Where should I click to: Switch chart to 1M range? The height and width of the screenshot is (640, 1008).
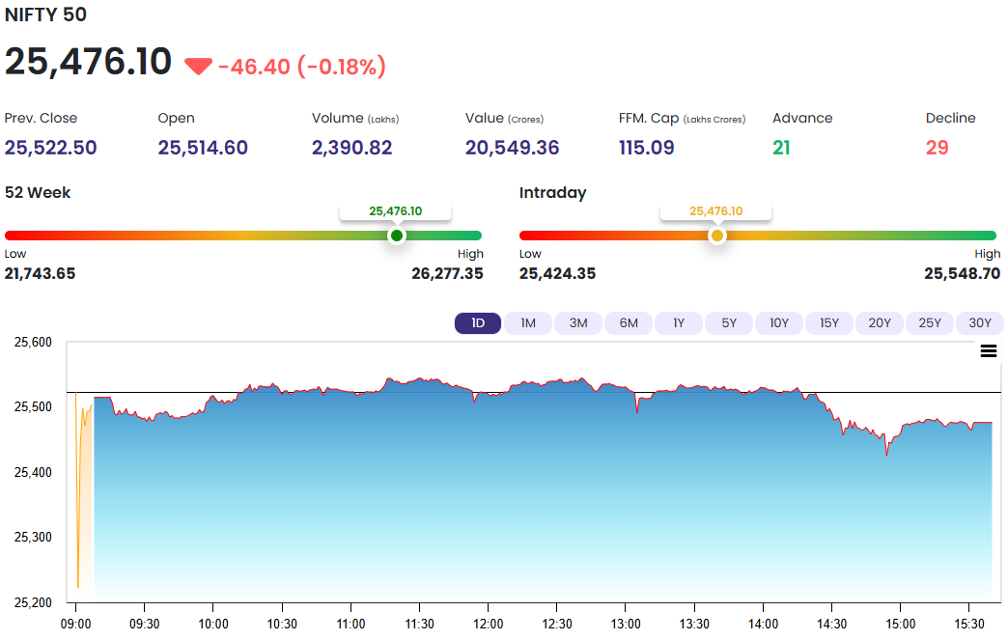(528, 323)
